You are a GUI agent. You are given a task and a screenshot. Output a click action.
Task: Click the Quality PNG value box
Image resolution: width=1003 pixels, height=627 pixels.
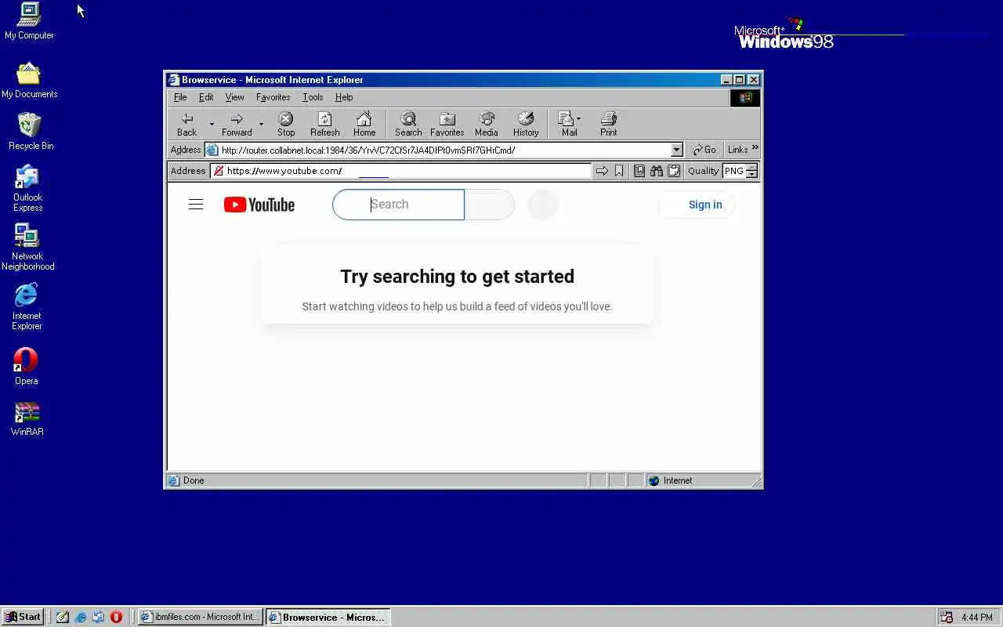coord(734,171)
